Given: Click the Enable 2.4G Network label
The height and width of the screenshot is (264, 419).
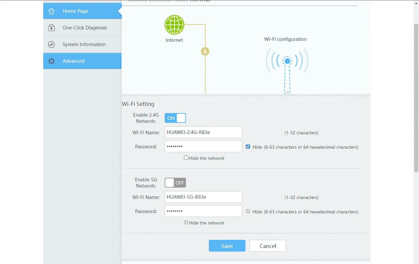Looking at the screenshot, I should 146,118.
